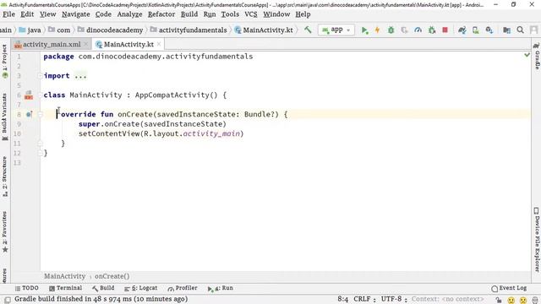Open the TODO tool window
541x304 pixels.
pos(27,288)
